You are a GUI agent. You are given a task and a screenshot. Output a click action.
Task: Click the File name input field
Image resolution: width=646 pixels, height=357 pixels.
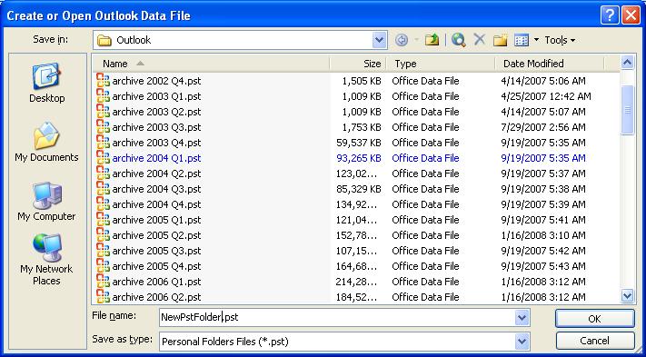tap(337, 317)
